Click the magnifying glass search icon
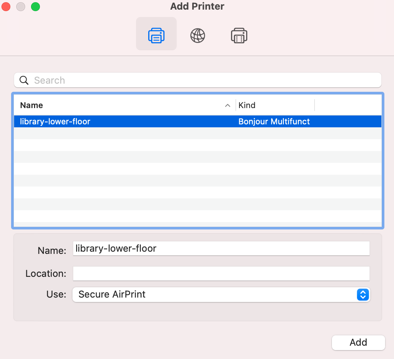The width and height of the screenshot is (394, 359). (24, 80)
